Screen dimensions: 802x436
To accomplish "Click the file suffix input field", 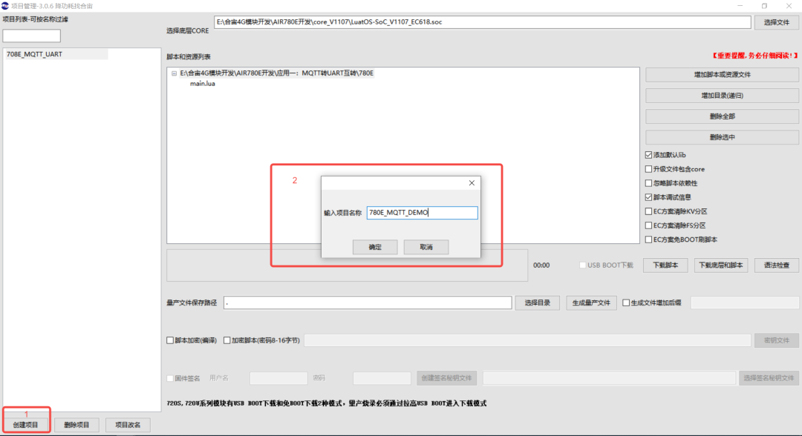I will 745,303.
